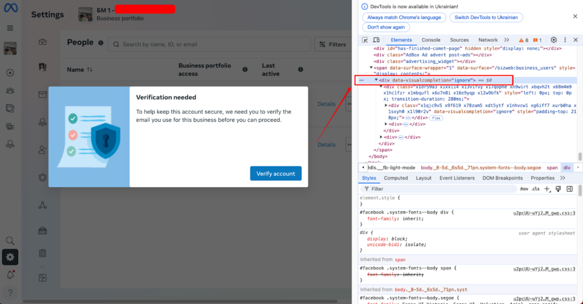Click the shield security icon
The image size is (583, 304).
pyautogui.click(x=43, y=178)
